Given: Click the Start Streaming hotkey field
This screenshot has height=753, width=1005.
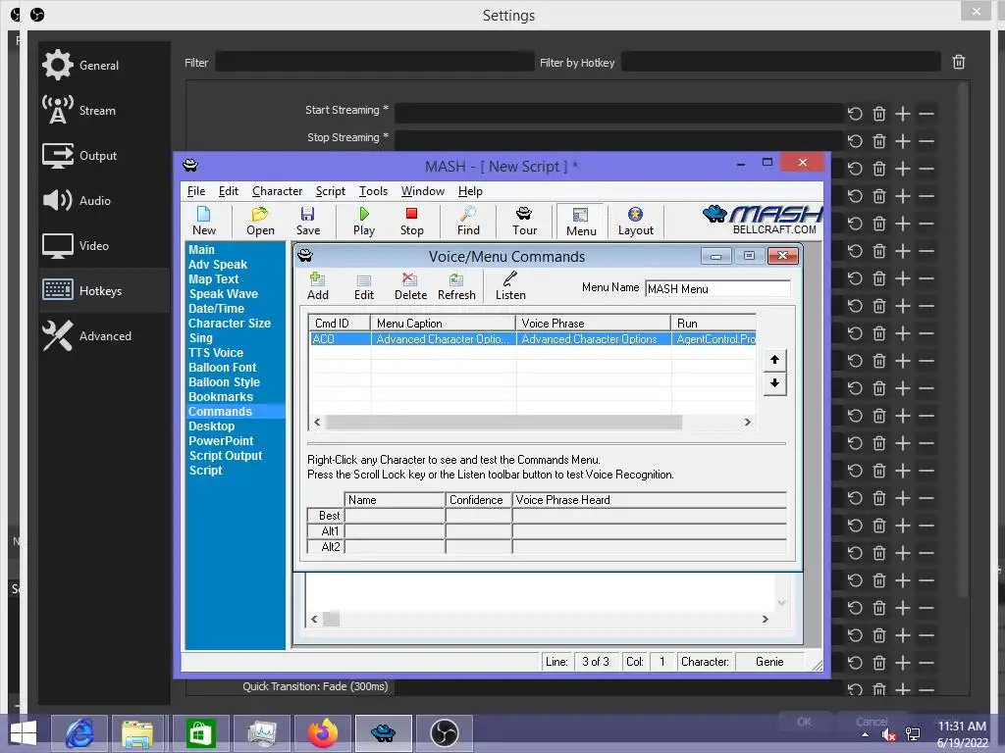Looking at the screenshot, I should coord(618,114).
